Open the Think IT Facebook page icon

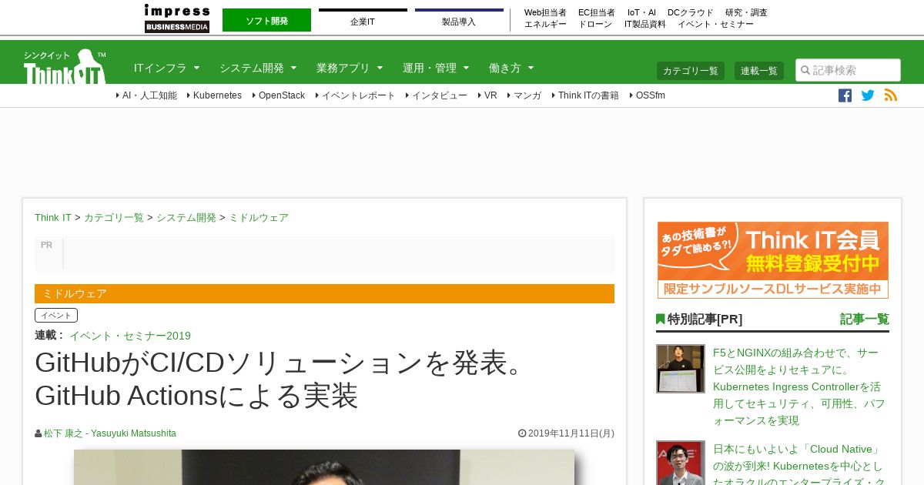point(845,95)
